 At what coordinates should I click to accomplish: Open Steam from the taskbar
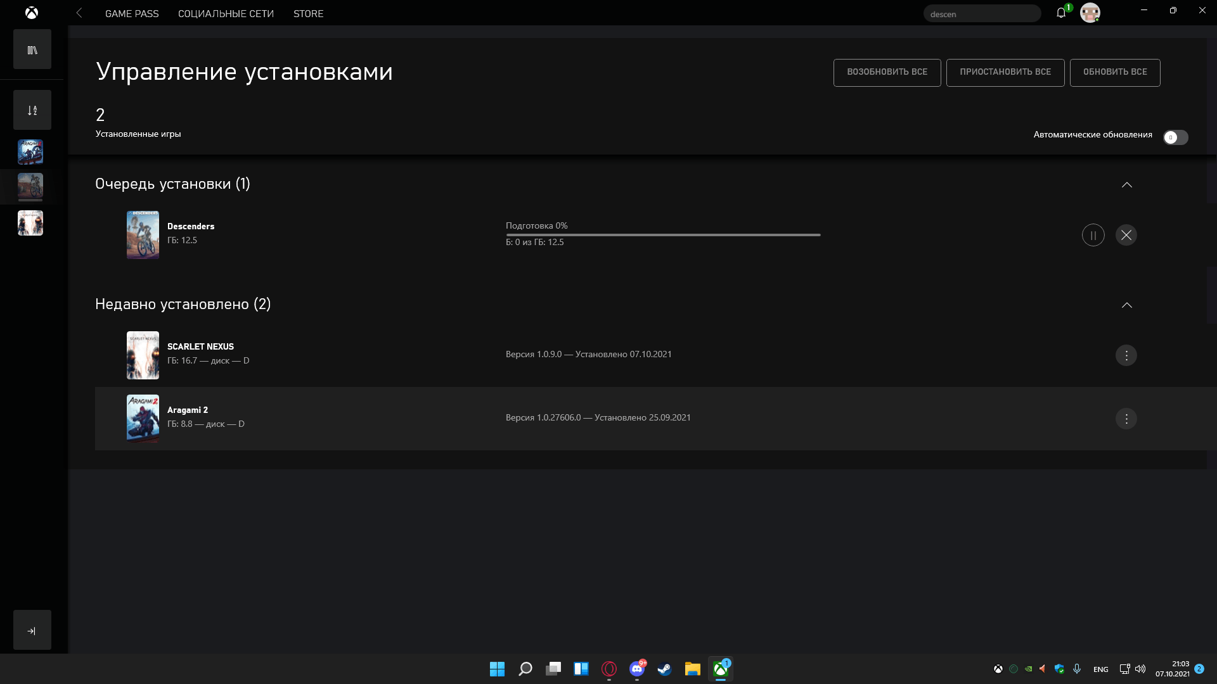coord(664,669)
